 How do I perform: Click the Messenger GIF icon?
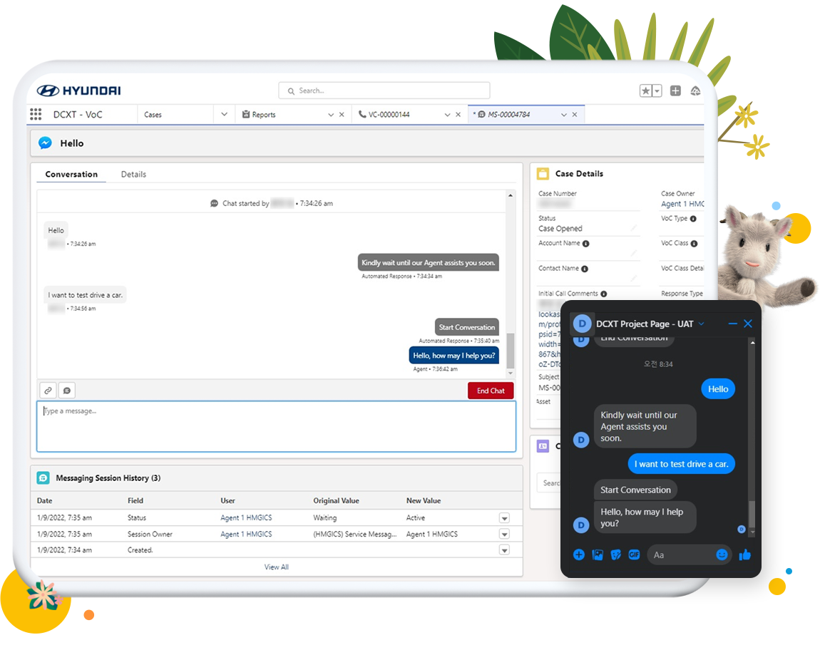tap(635, 554)
